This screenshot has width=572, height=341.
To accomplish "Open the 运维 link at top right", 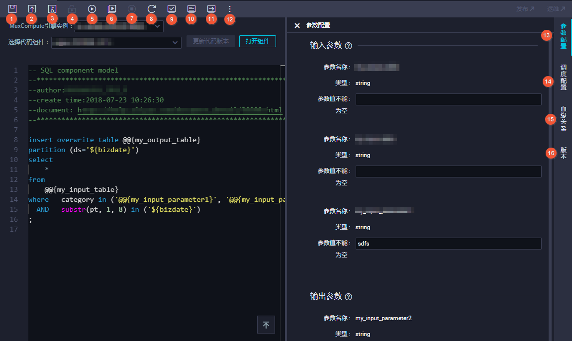I will click(x=556, y=9).
